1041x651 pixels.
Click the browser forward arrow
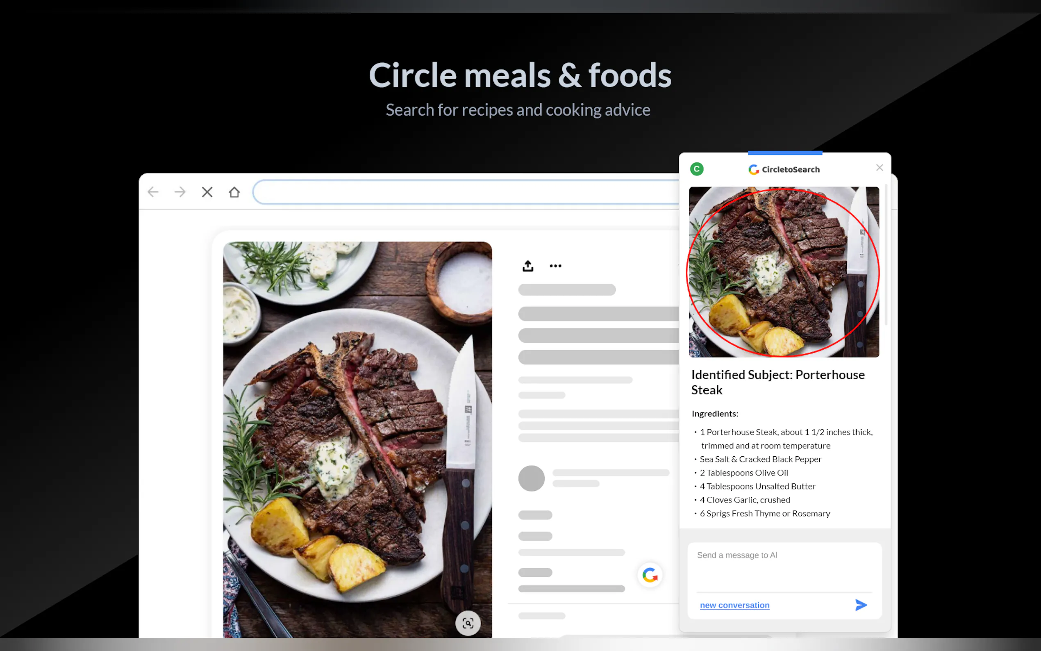[x=180, y=192]
